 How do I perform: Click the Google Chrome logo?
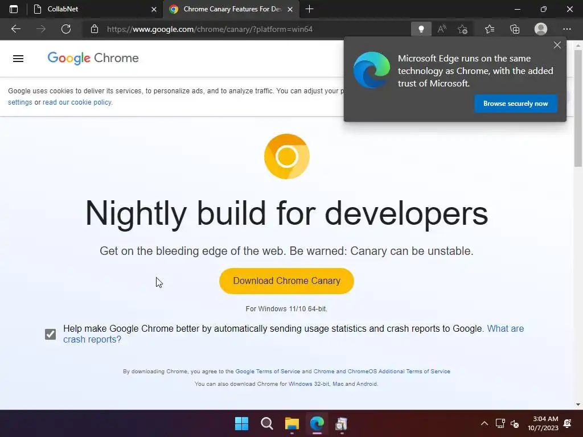click(x=93, y=58)
